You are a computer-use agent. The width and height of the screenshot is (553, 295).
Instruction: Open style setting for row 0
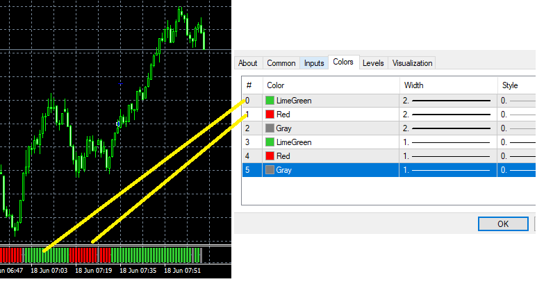517,101
